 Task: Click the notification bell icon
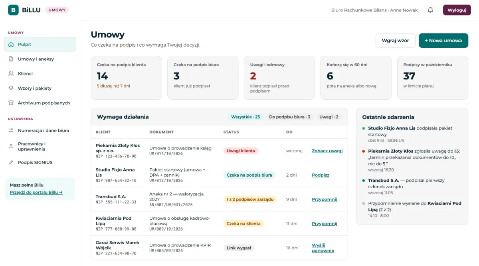pos(430,10)
